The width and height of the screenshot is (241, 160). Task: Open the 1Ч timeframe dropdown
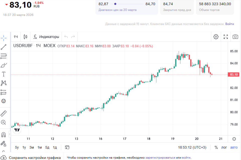click(x=16, y=37)
